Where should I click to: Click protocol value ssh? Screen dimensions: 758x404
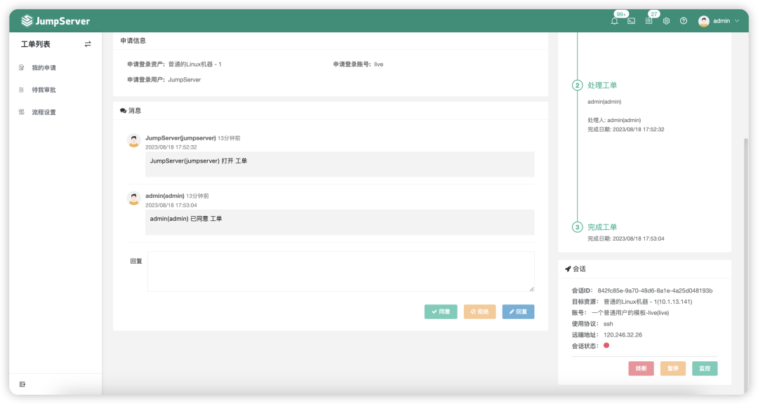(608, 324)
